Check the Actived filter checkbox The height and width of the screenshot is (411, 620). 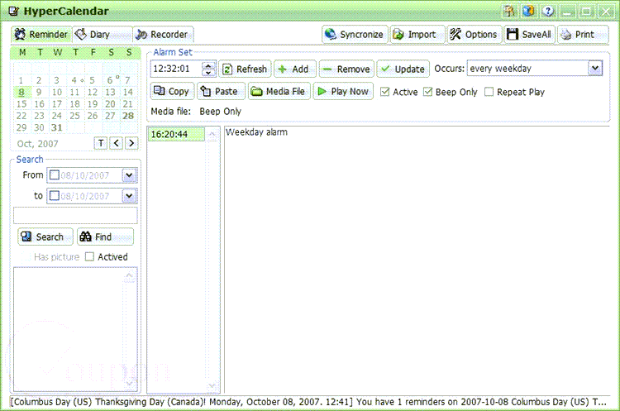click(90, 256)
